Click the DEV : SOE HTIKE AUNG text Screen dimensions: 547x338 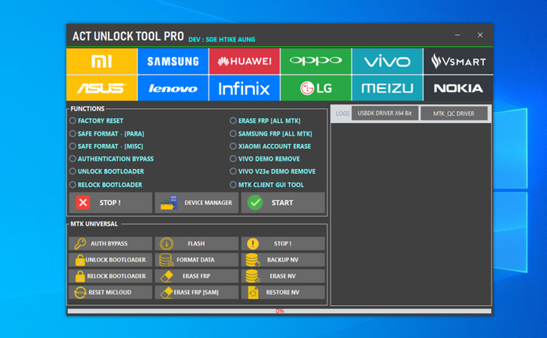tap(221, 39)
